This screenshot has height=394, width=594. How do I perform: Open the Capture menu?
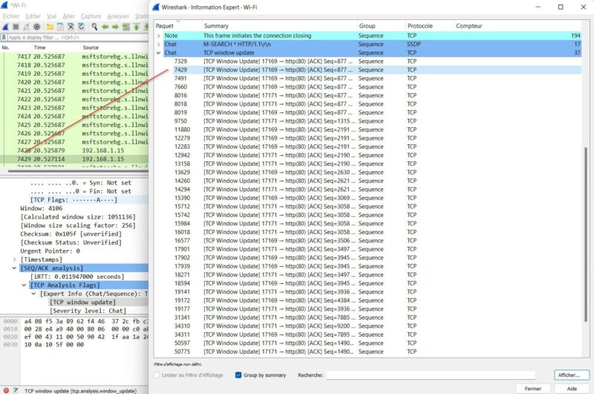(x=91, y=16)
